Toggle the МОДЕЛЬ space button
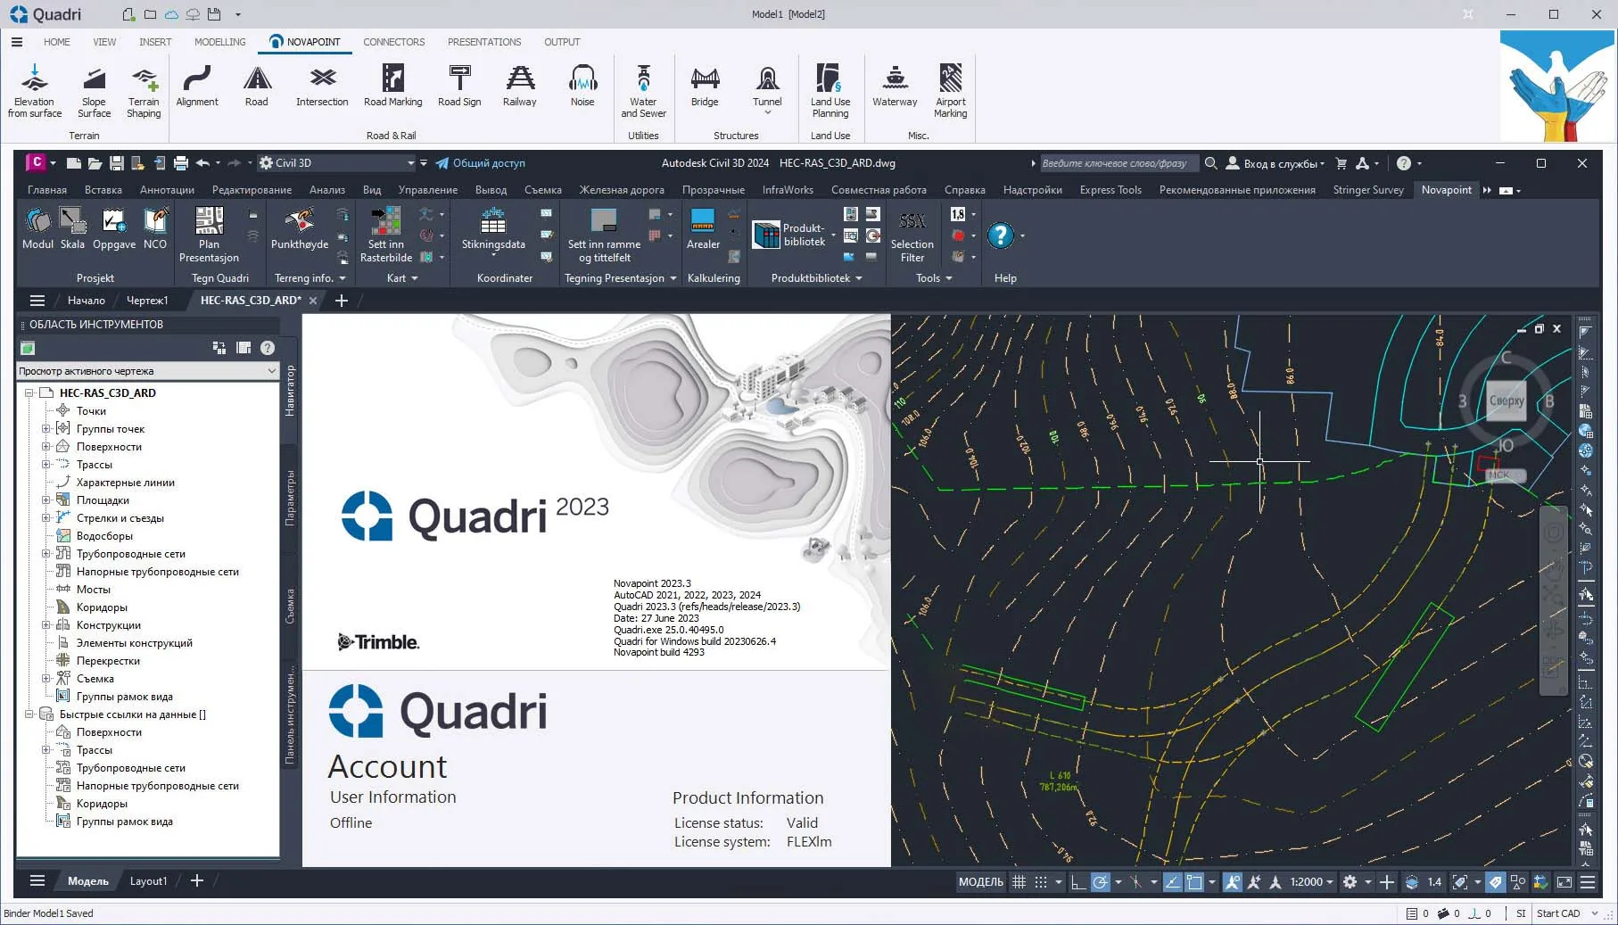 (x=980, y=882)
